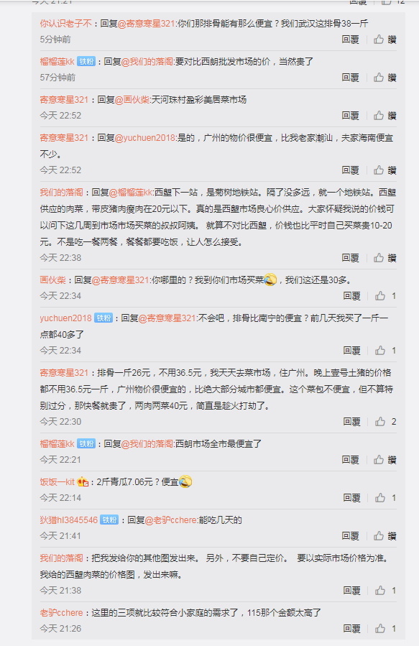Viewport: 419px width, 646px height.
Task: Reply to 我们的落阁's long comment at 22:38
Action: [x=350, y=258]
